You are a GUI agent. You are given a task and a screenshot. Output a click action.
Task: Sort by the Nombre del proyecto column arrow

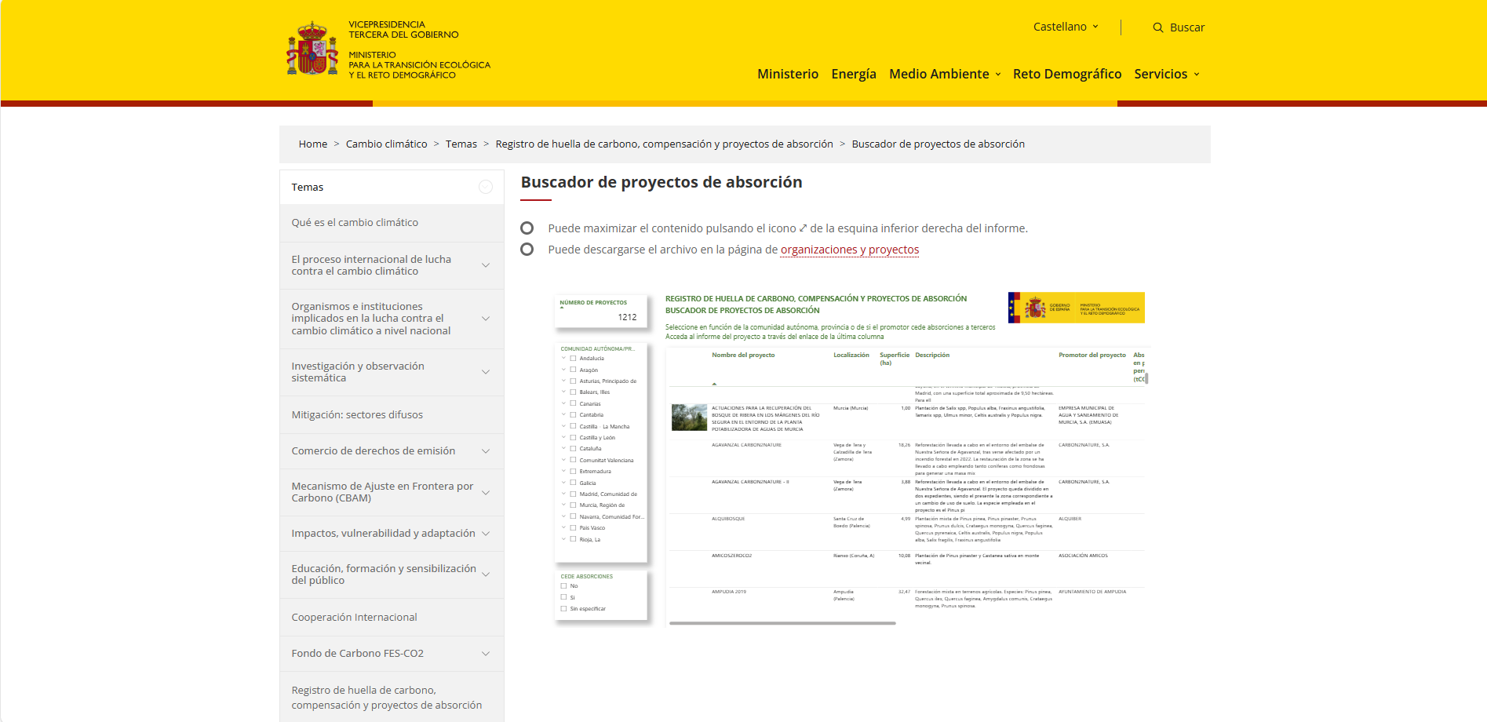(x=714, y=385)
